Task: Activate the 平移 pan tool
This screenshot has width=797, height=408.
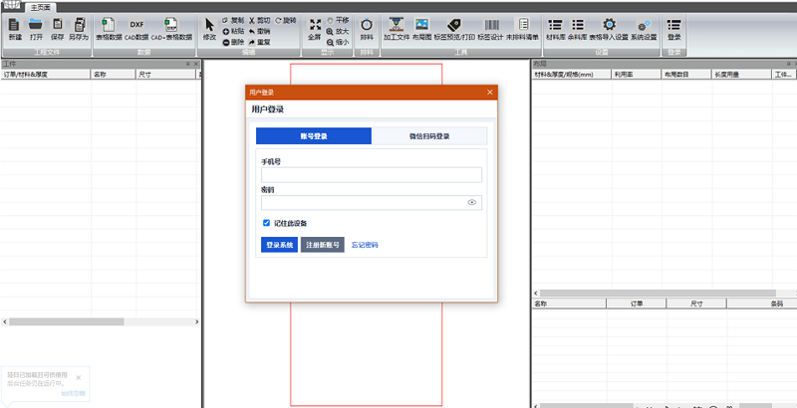Action: (338, 20)
